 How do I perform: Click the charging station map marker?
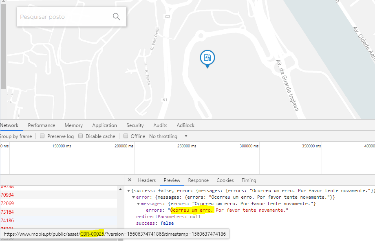(207, 58)
